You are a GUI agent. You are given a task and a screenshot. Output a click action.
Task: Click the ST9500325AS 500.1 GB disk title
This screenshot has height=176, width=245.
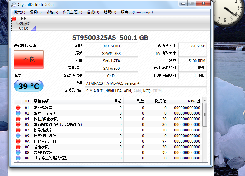(110, 38)
